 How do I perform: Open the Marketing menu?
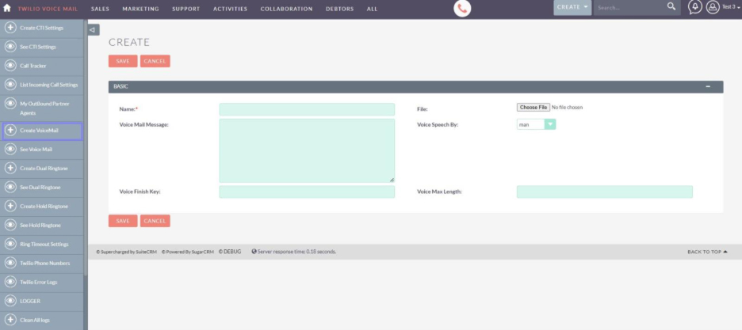141,9
